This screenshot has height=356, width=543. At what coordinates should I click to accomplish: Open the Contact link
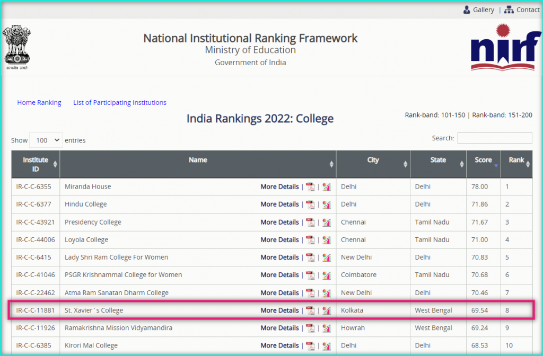(x=528, y=10)
